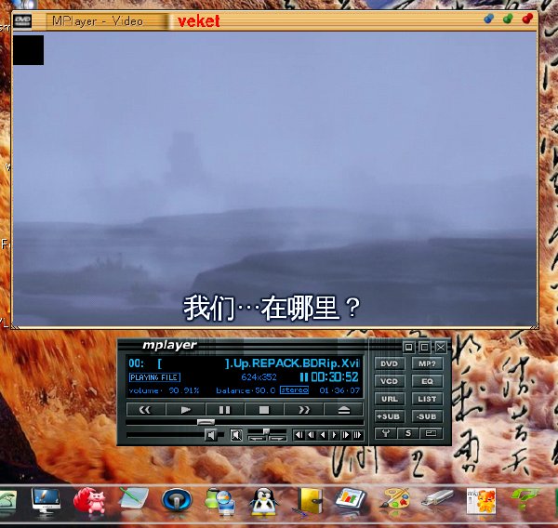Image resolution: width=558 pixels, height=528 pixels.
Task: Open the equalizer with the EQ button
Action: coord(427,381)
